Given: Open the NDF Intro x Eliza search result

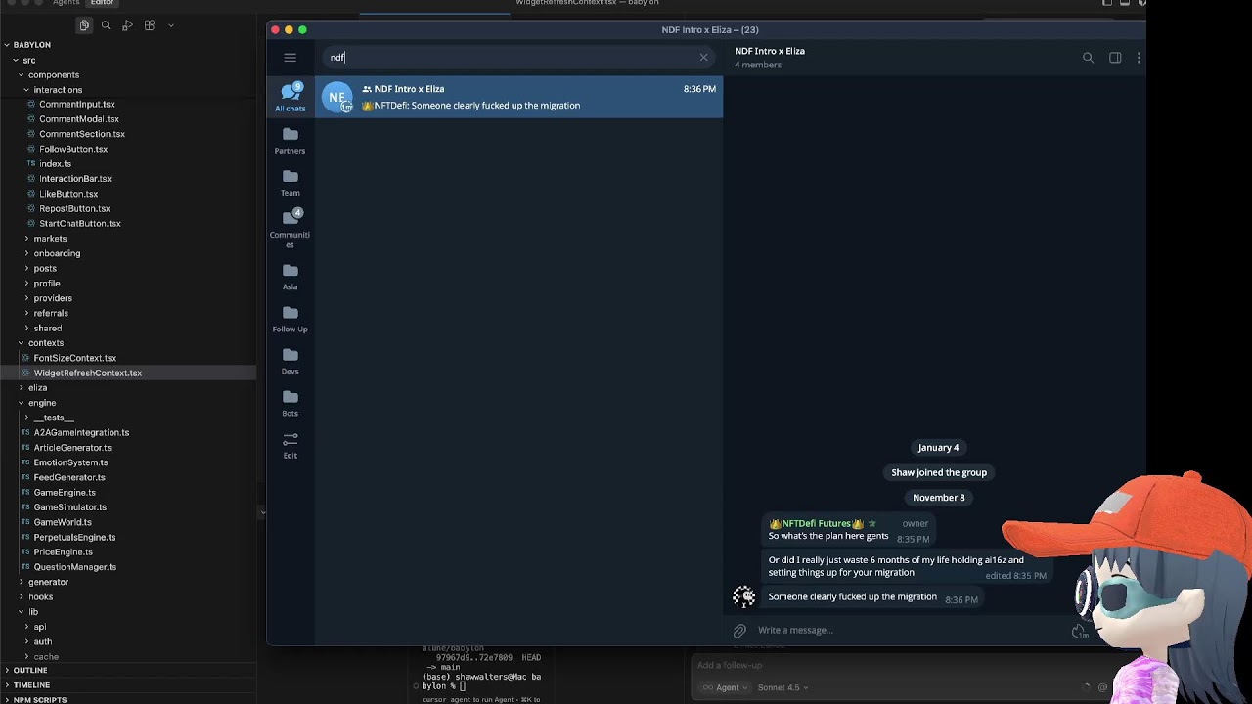Looking at the screenshot, I should click(519, 97).
